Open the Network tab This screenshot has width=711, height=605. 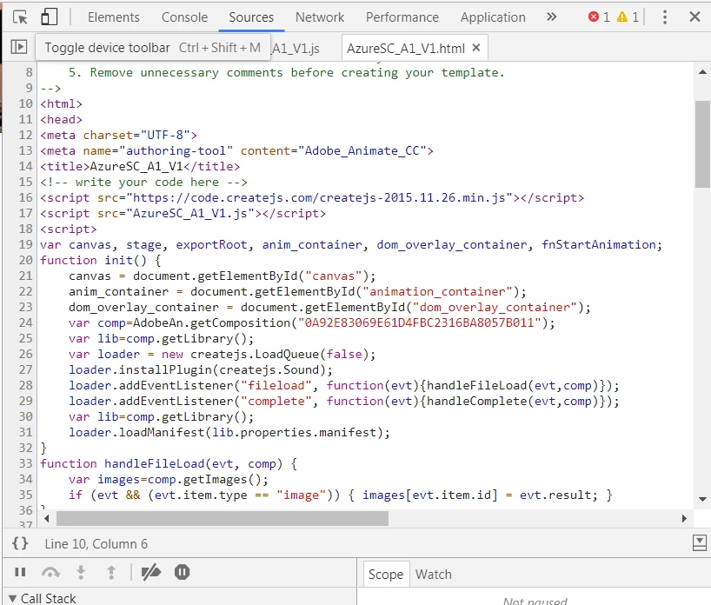click(320, 17)
